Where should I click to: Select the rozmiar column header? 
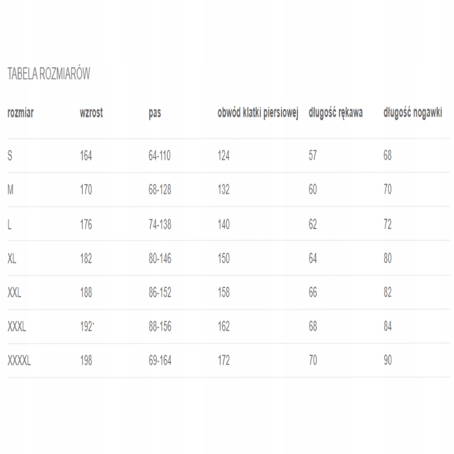[20, 112]
